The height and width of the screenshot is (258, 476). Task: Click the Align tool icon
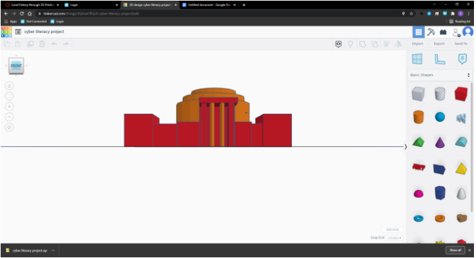coord(387,44)
